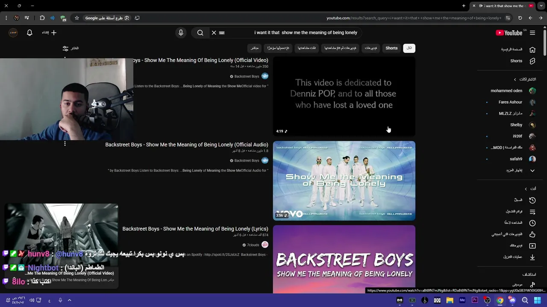Go to الصفحة الرئيسية home in sidebar
The width and height of the screenshot is (547, 307).
pos(518,49)
